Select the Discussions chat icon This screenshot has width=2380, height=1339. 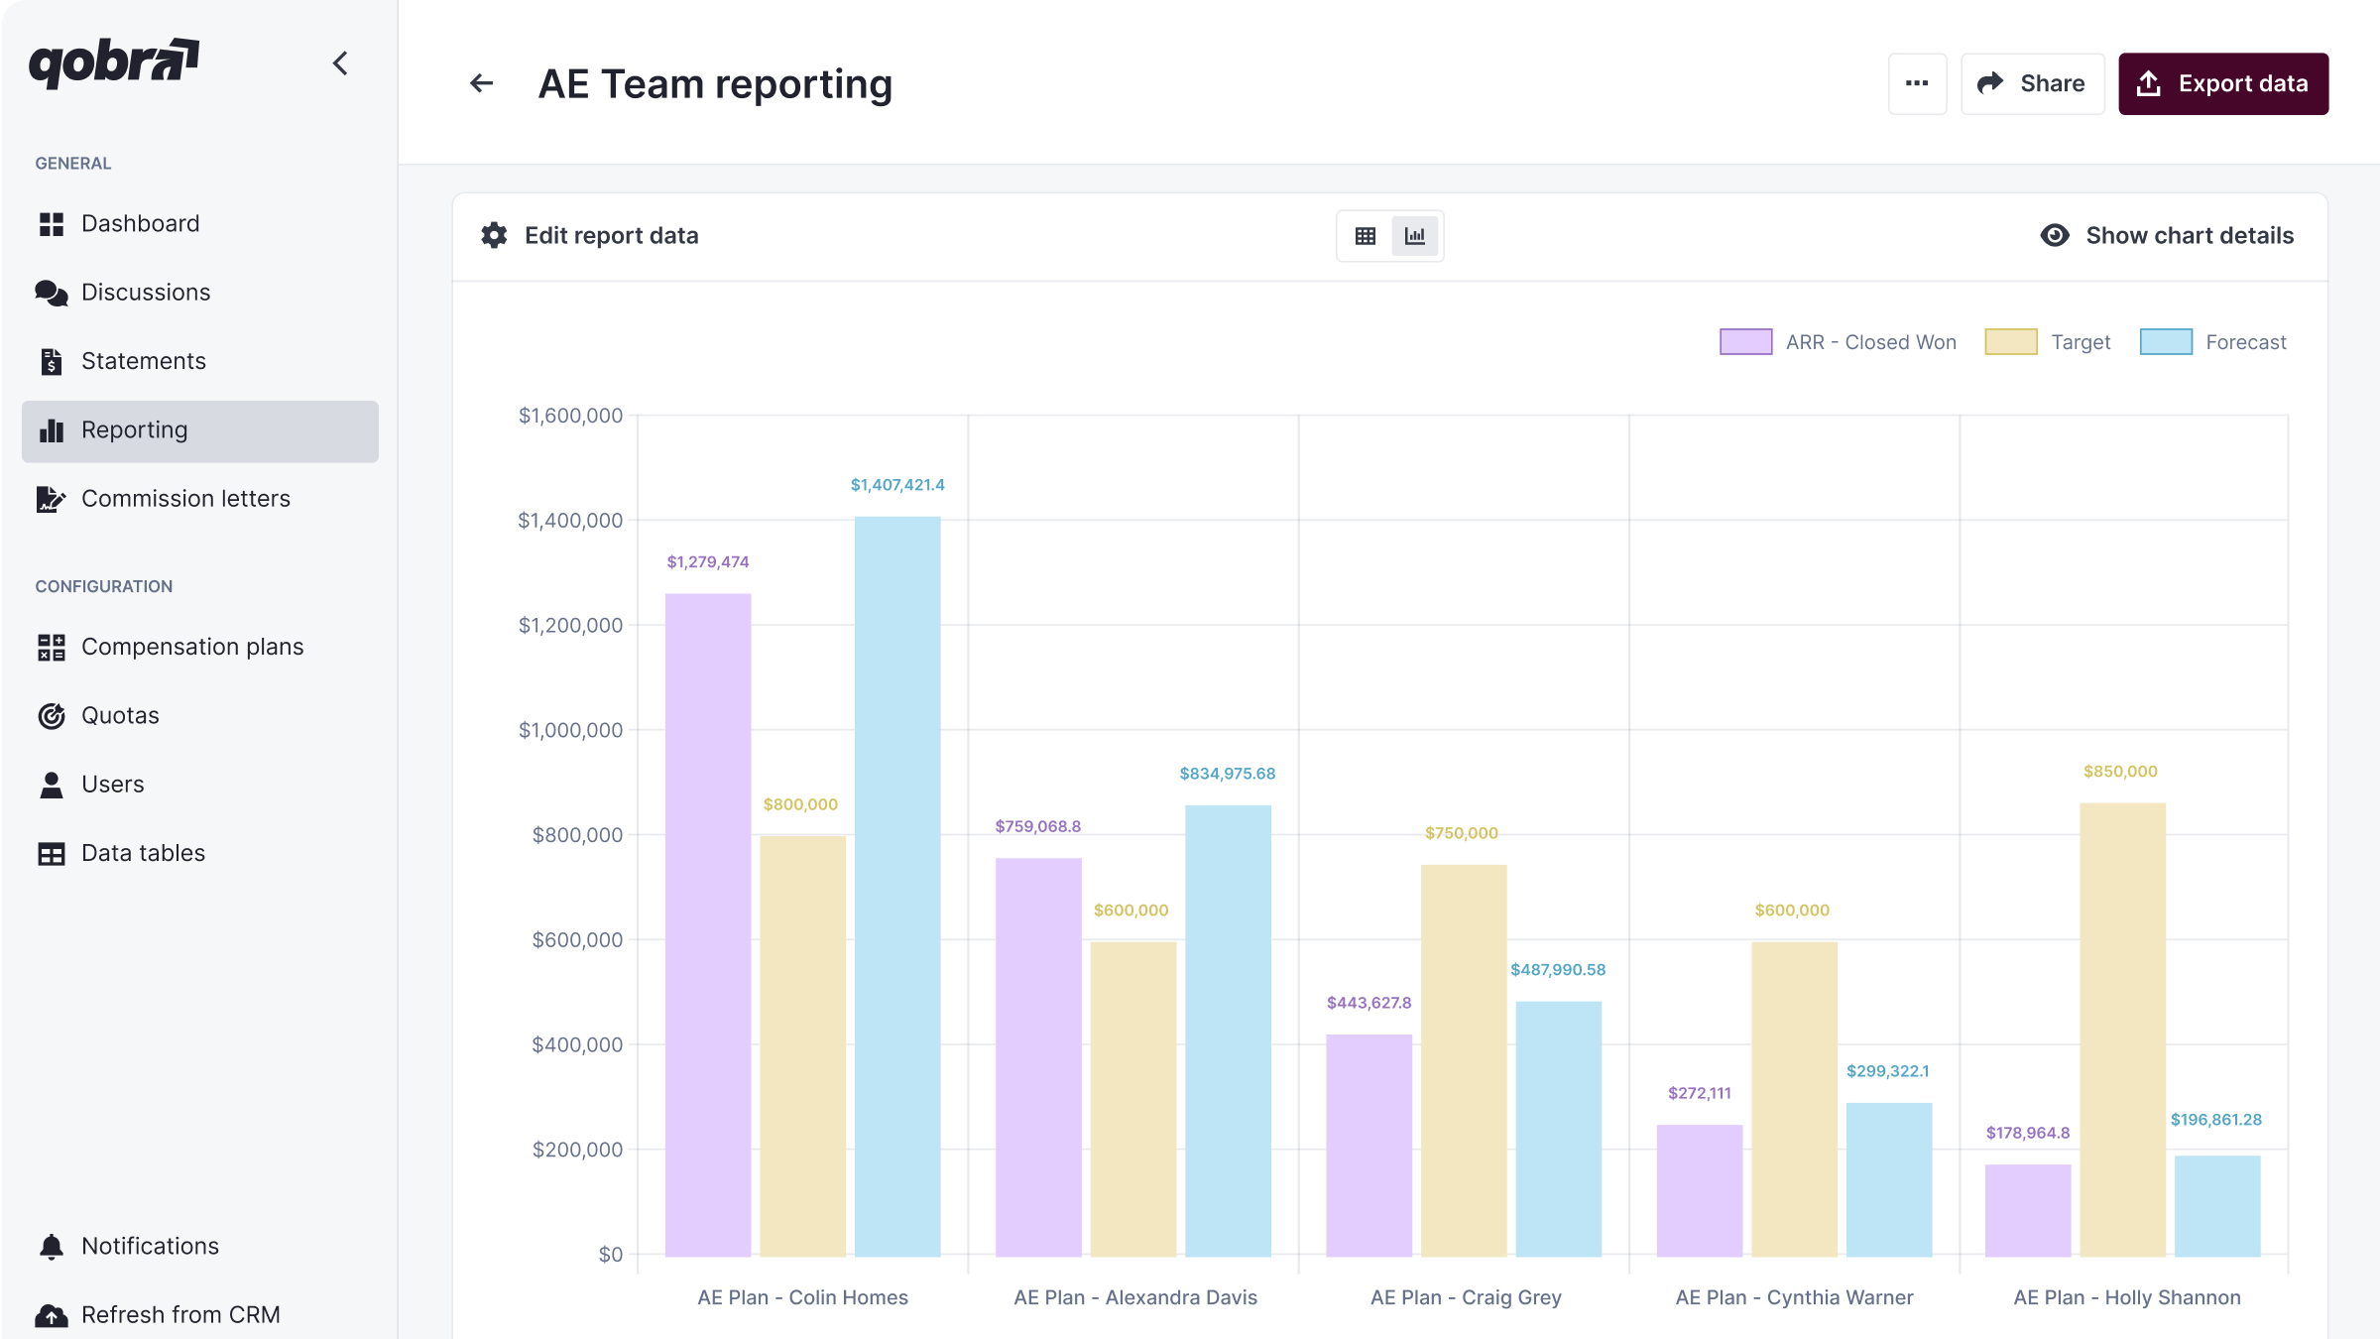coord(52,292)
